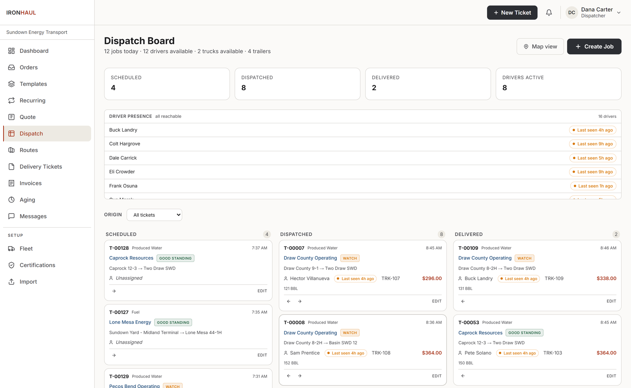Expand the Dana Carter account chevron
The height and width of the screenshot is (388, 631).
[619, 13]
